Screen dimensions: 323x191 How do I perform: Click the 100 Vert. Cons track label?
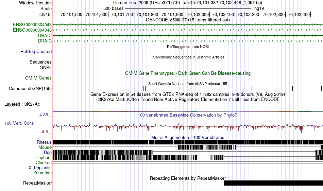tap(19, 123)
